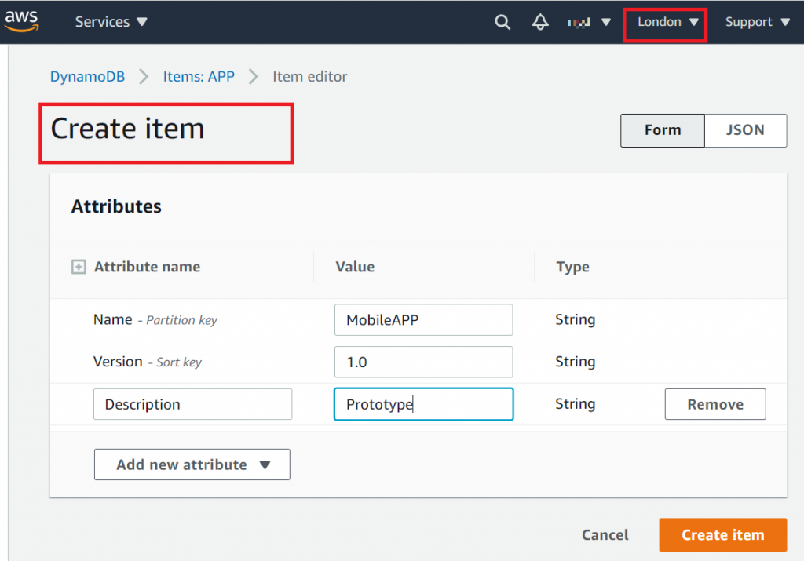Switch to Form view
The image size is (804, 561).
(662, 130)
